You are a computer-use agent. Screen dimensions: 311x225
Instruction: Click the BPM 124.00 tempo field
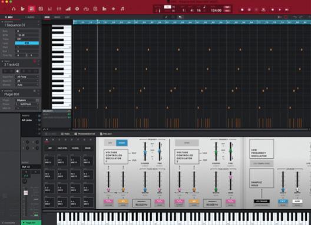tap(216, 11)
